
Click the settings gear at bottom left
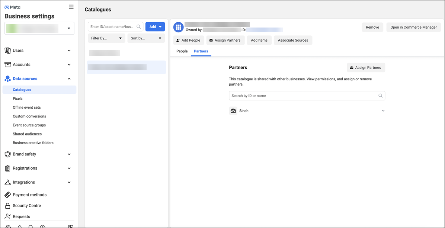(8, 226)
